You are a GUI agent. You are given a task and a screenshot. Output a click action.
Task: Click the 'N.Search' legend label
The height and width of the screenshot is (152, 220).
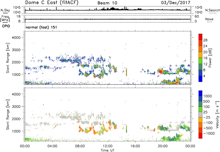[x=212, y=10]
